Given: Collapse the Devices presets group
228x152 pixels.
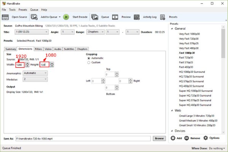Looking at the screenshot, I should 172,131.
